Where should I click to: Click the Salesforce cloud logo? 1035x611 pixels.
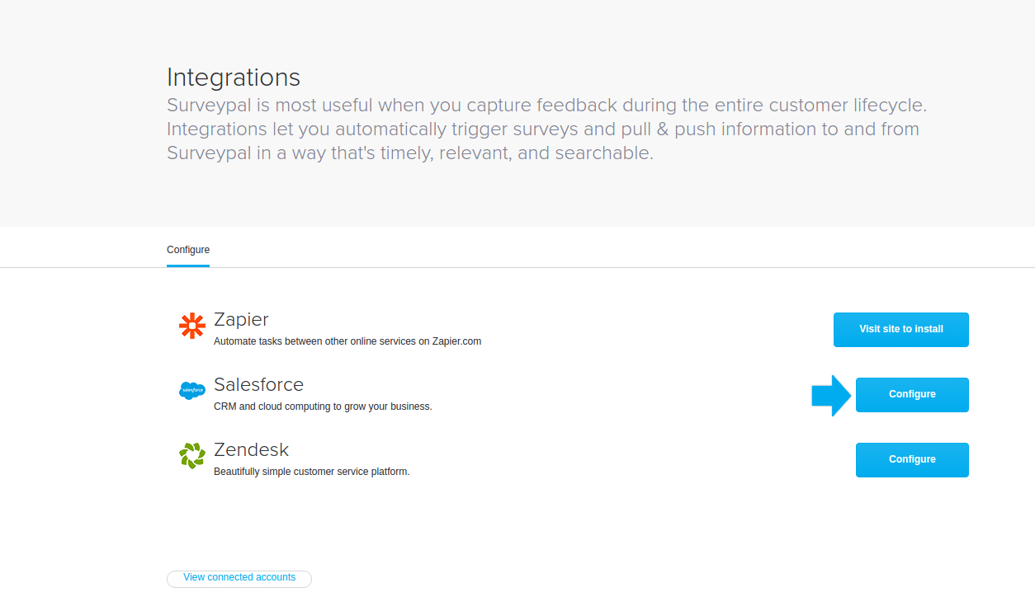tap(192, 391)
